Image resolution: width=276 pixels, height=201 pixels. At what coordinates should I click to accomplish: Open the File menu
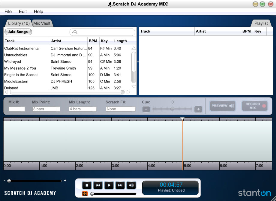(8, 12)
